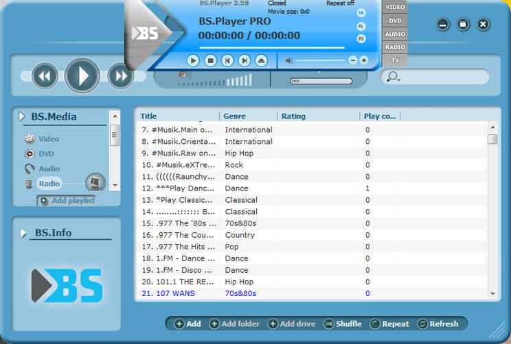Click the large fast-forward button
511x344 pixels.
120,76
